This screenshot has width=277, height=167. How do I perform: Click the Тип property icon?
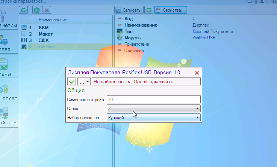click(120, 31)
